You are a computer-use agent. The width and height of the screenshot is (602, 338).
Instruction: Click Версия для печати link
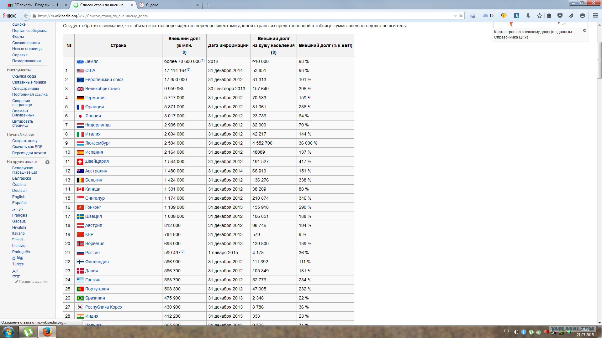(x=29, y=153)
